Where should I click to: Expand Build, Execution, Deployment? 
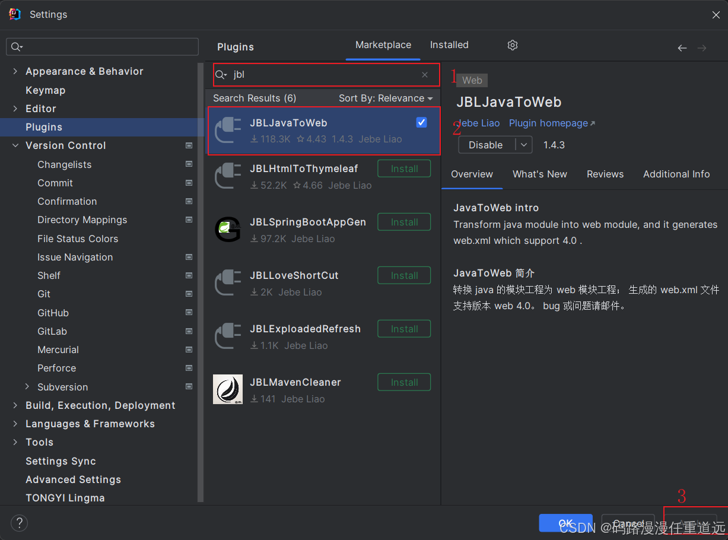pos(15,405)
